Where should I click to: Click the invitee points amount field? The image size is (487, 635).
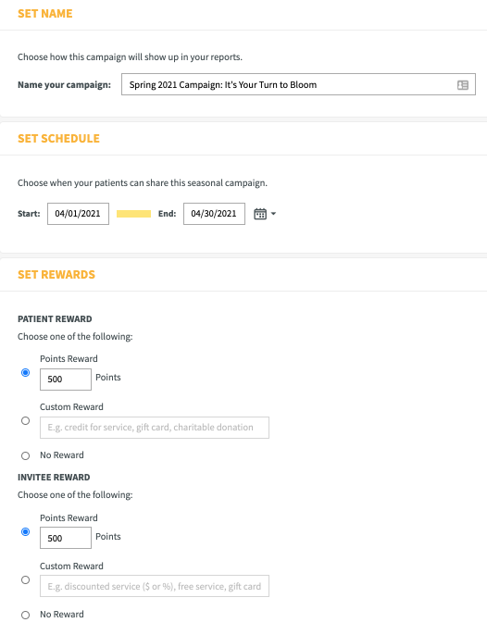pyautogui.click(x=66, y=538)
